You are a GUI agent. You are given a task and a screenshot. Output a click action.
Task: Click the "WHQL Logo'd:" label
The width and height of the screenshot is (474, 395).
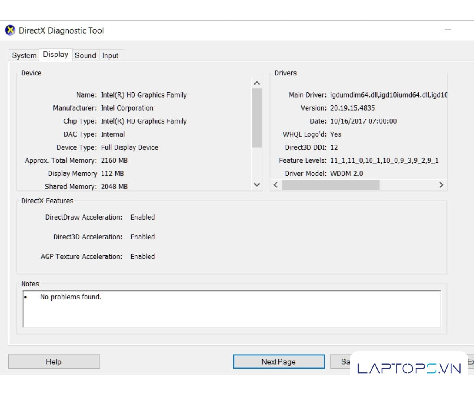(x=305, y=134)
